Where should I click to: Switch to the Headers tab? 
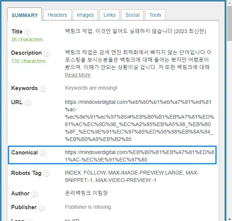click(57, 15)
